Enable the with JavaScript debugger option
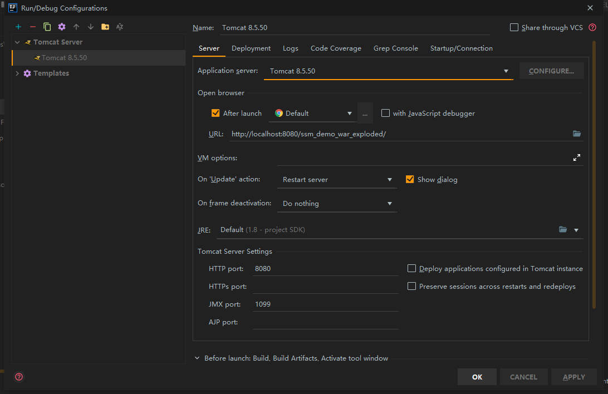This screenshot has width=608, height=394. [385, 113]
